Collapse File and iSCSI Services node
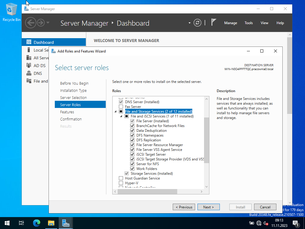Image resolution: width=305 pixels, height=229 pixels. coord(121,116)
